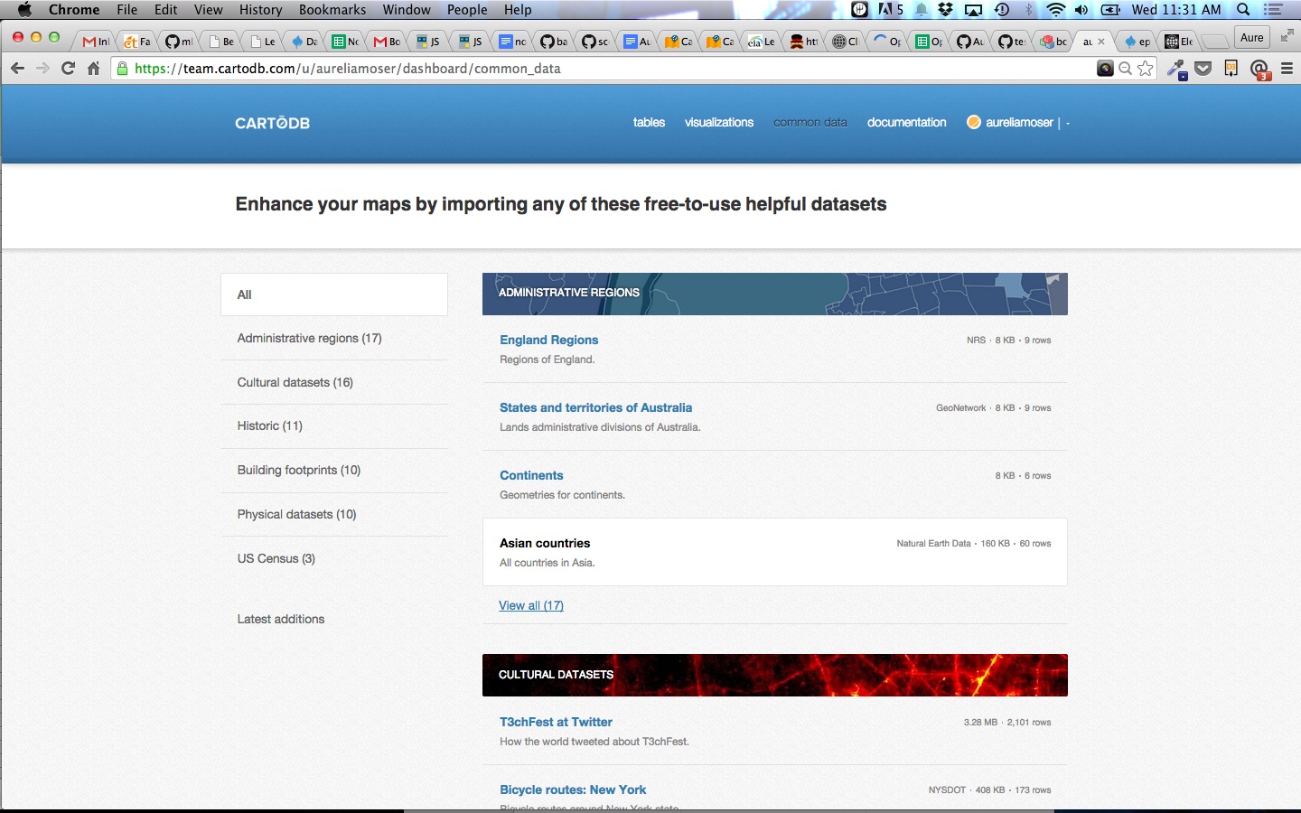Open the Edit menu
1301x813 pixels.
[165, 9]
